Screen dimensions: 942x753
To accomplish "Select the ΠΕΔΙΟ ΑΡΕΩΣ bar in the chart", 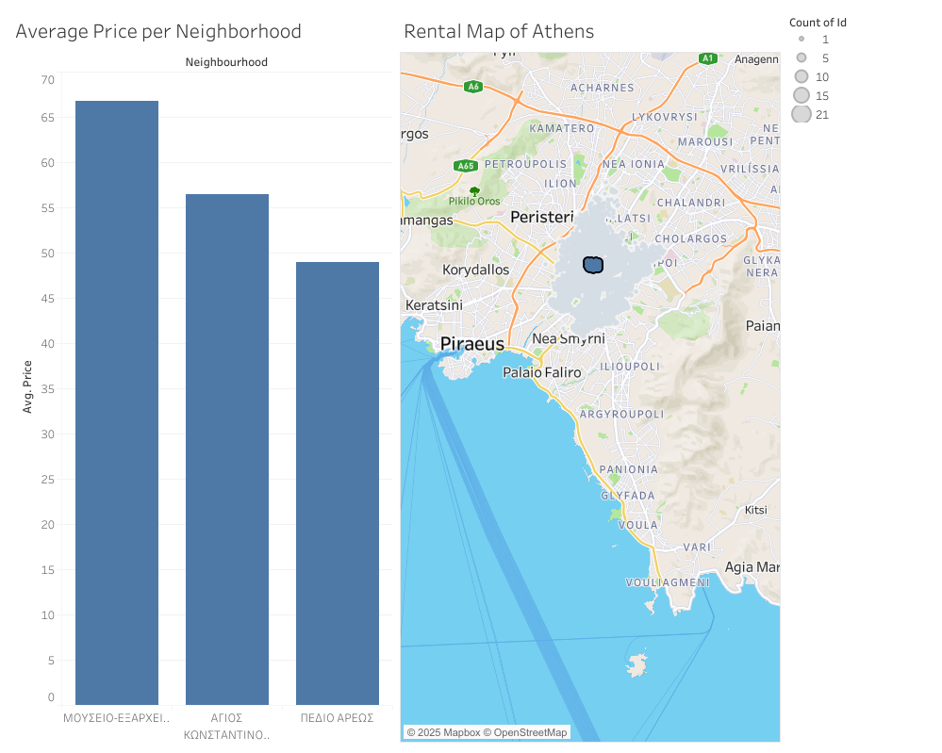I will [x=338, y=483].
